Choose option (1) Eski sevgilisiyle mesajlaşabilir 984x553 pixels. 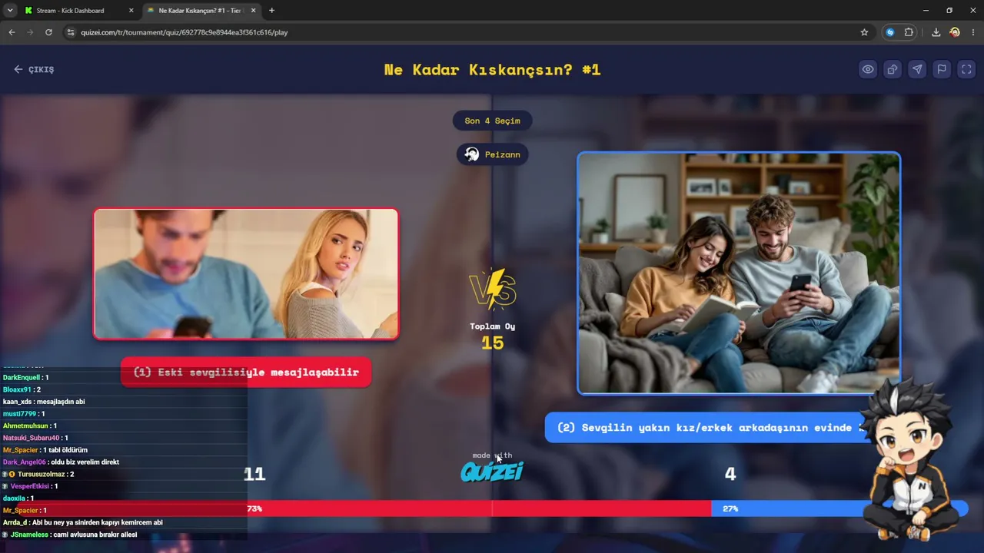[246, 373]
